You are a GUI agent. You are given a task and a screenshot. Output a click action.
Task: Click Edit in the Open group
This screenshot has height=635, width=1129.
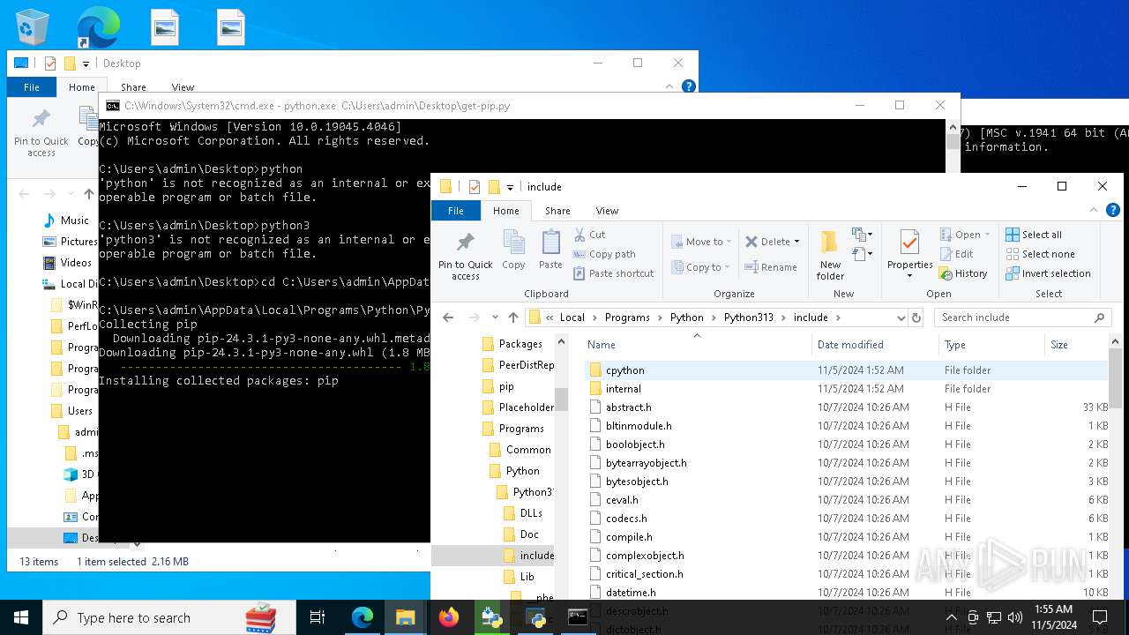coord(957,254)
